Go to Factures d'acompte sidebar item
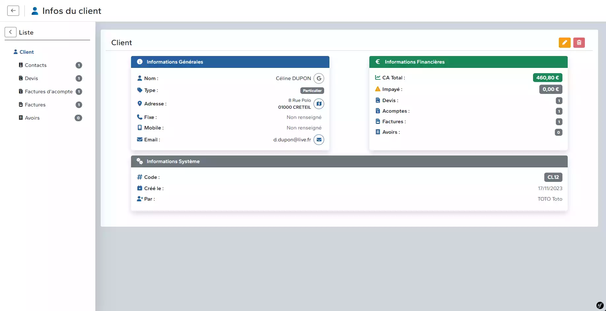This screenshot has height=311, width=606. [x=49, y=92]
